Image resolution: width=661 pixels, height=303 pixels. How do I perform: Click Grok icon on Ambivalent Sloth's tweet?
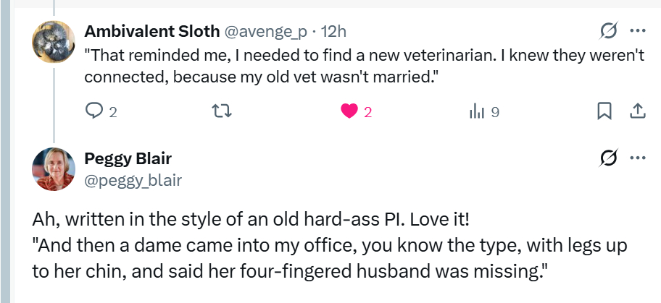pos(609,31)
